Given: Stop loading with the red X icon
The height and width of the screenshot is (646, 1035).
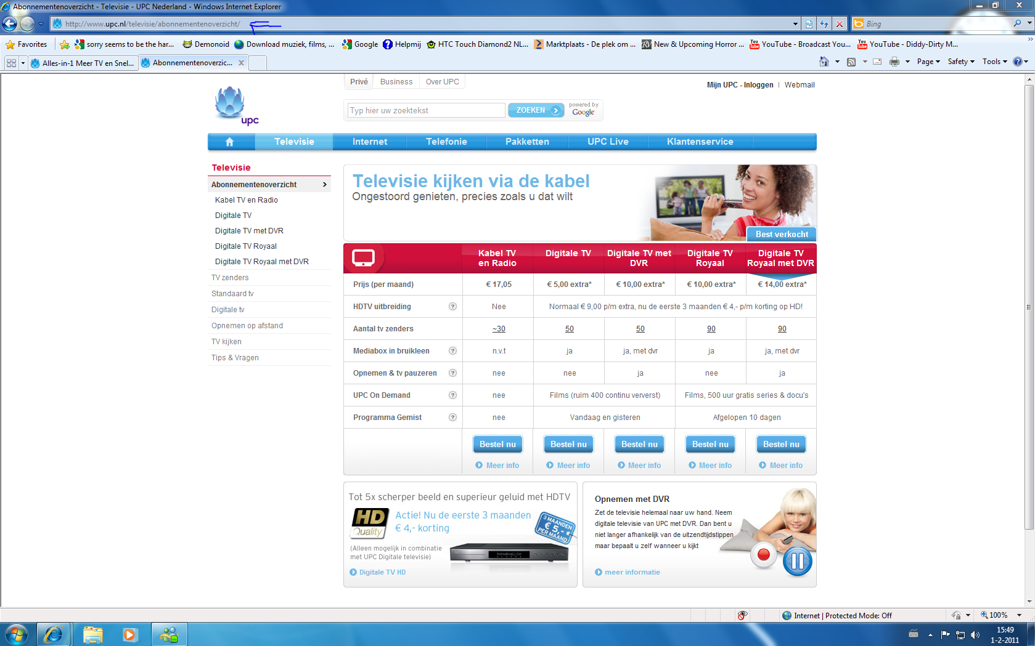Looking at the screenshot, I should click(840, 24).
